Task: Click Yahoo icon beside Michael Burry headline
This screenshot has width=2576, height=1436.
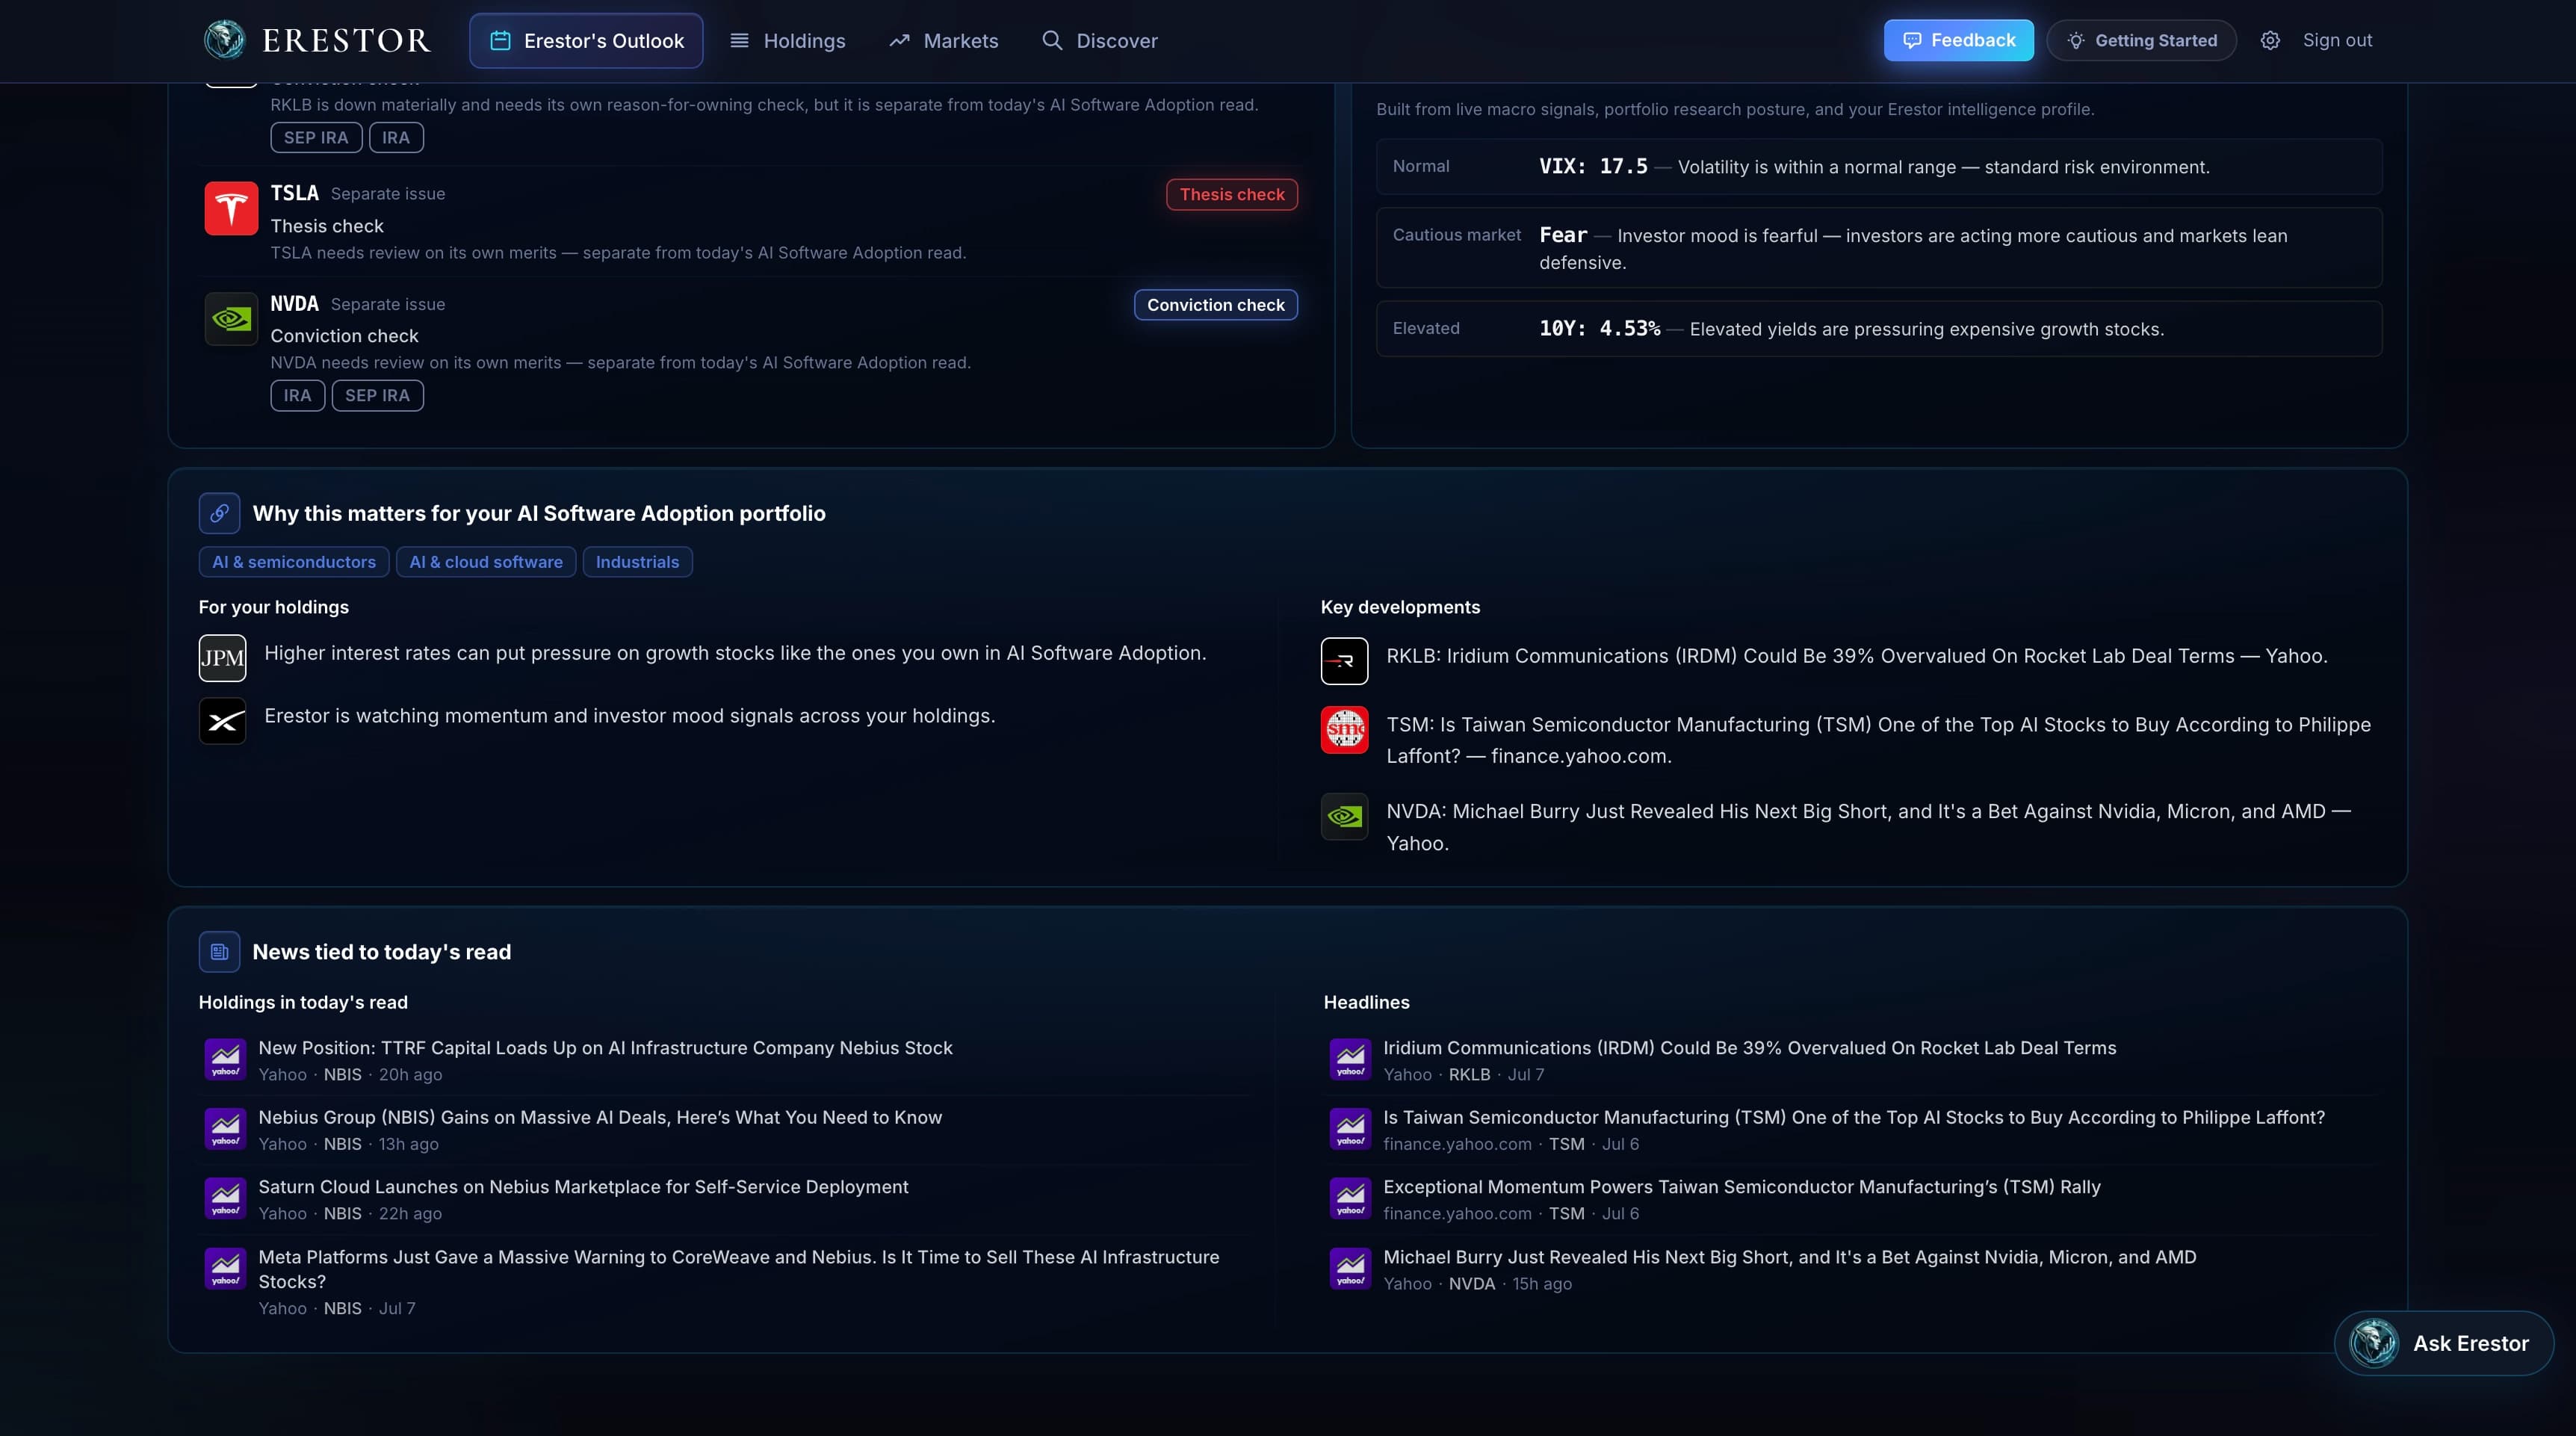Action: (x=1350, y=1268)
